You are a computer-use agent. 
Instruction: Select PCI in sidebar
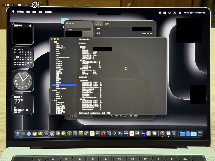coord(57,50)
